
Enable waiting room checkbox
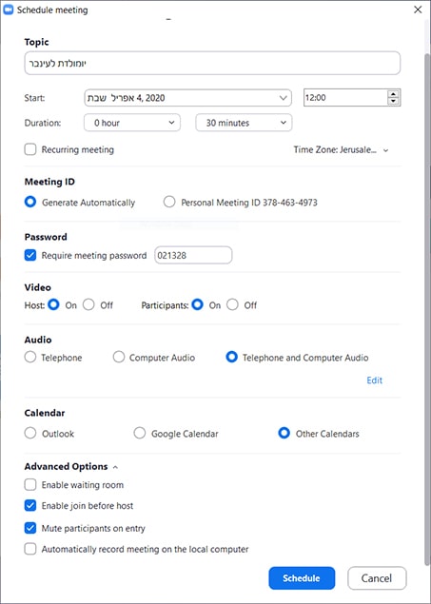pos(30,484)
